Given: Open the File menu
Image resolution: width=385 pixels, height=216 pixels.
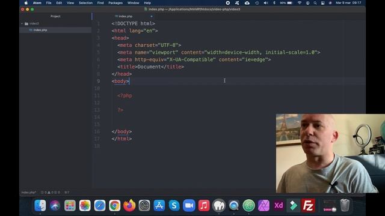Looking at the screenshot, I should click(49, 3).
